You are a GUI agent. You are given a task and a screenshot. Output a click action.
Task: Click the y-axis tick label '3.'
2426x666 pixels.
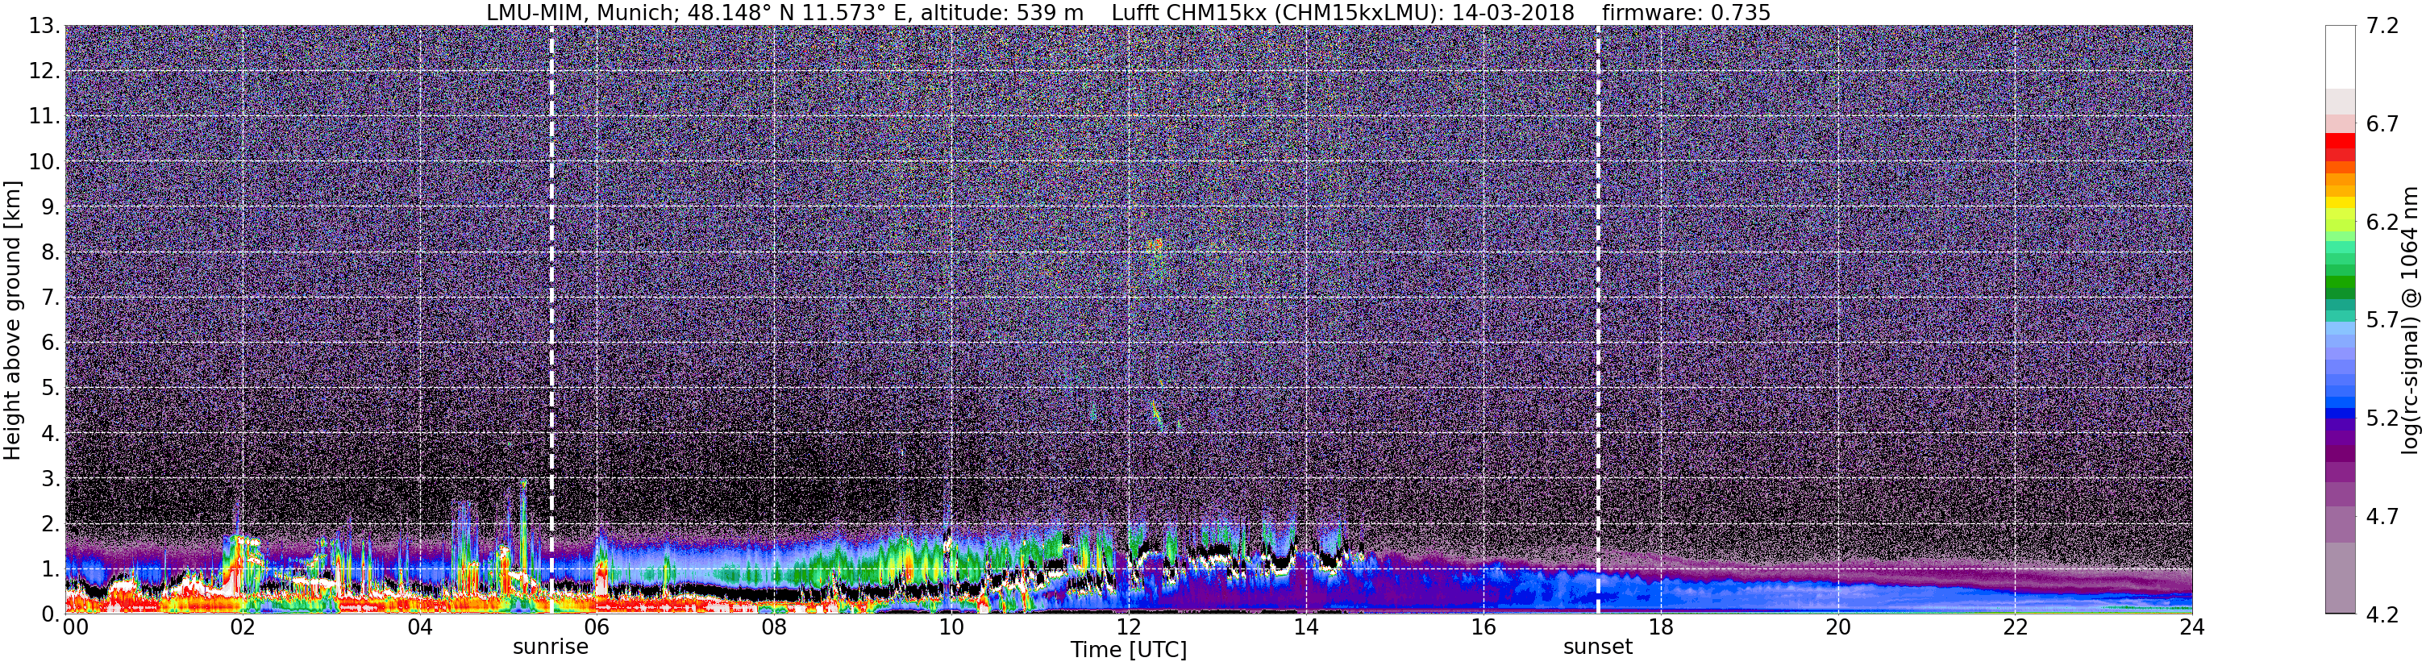pyautogui.click(x=51, y=477)
